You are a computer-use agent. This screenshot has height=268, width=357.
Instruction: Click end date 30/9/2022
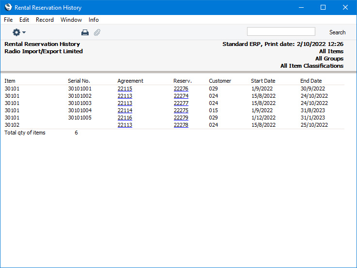(312, 89)
